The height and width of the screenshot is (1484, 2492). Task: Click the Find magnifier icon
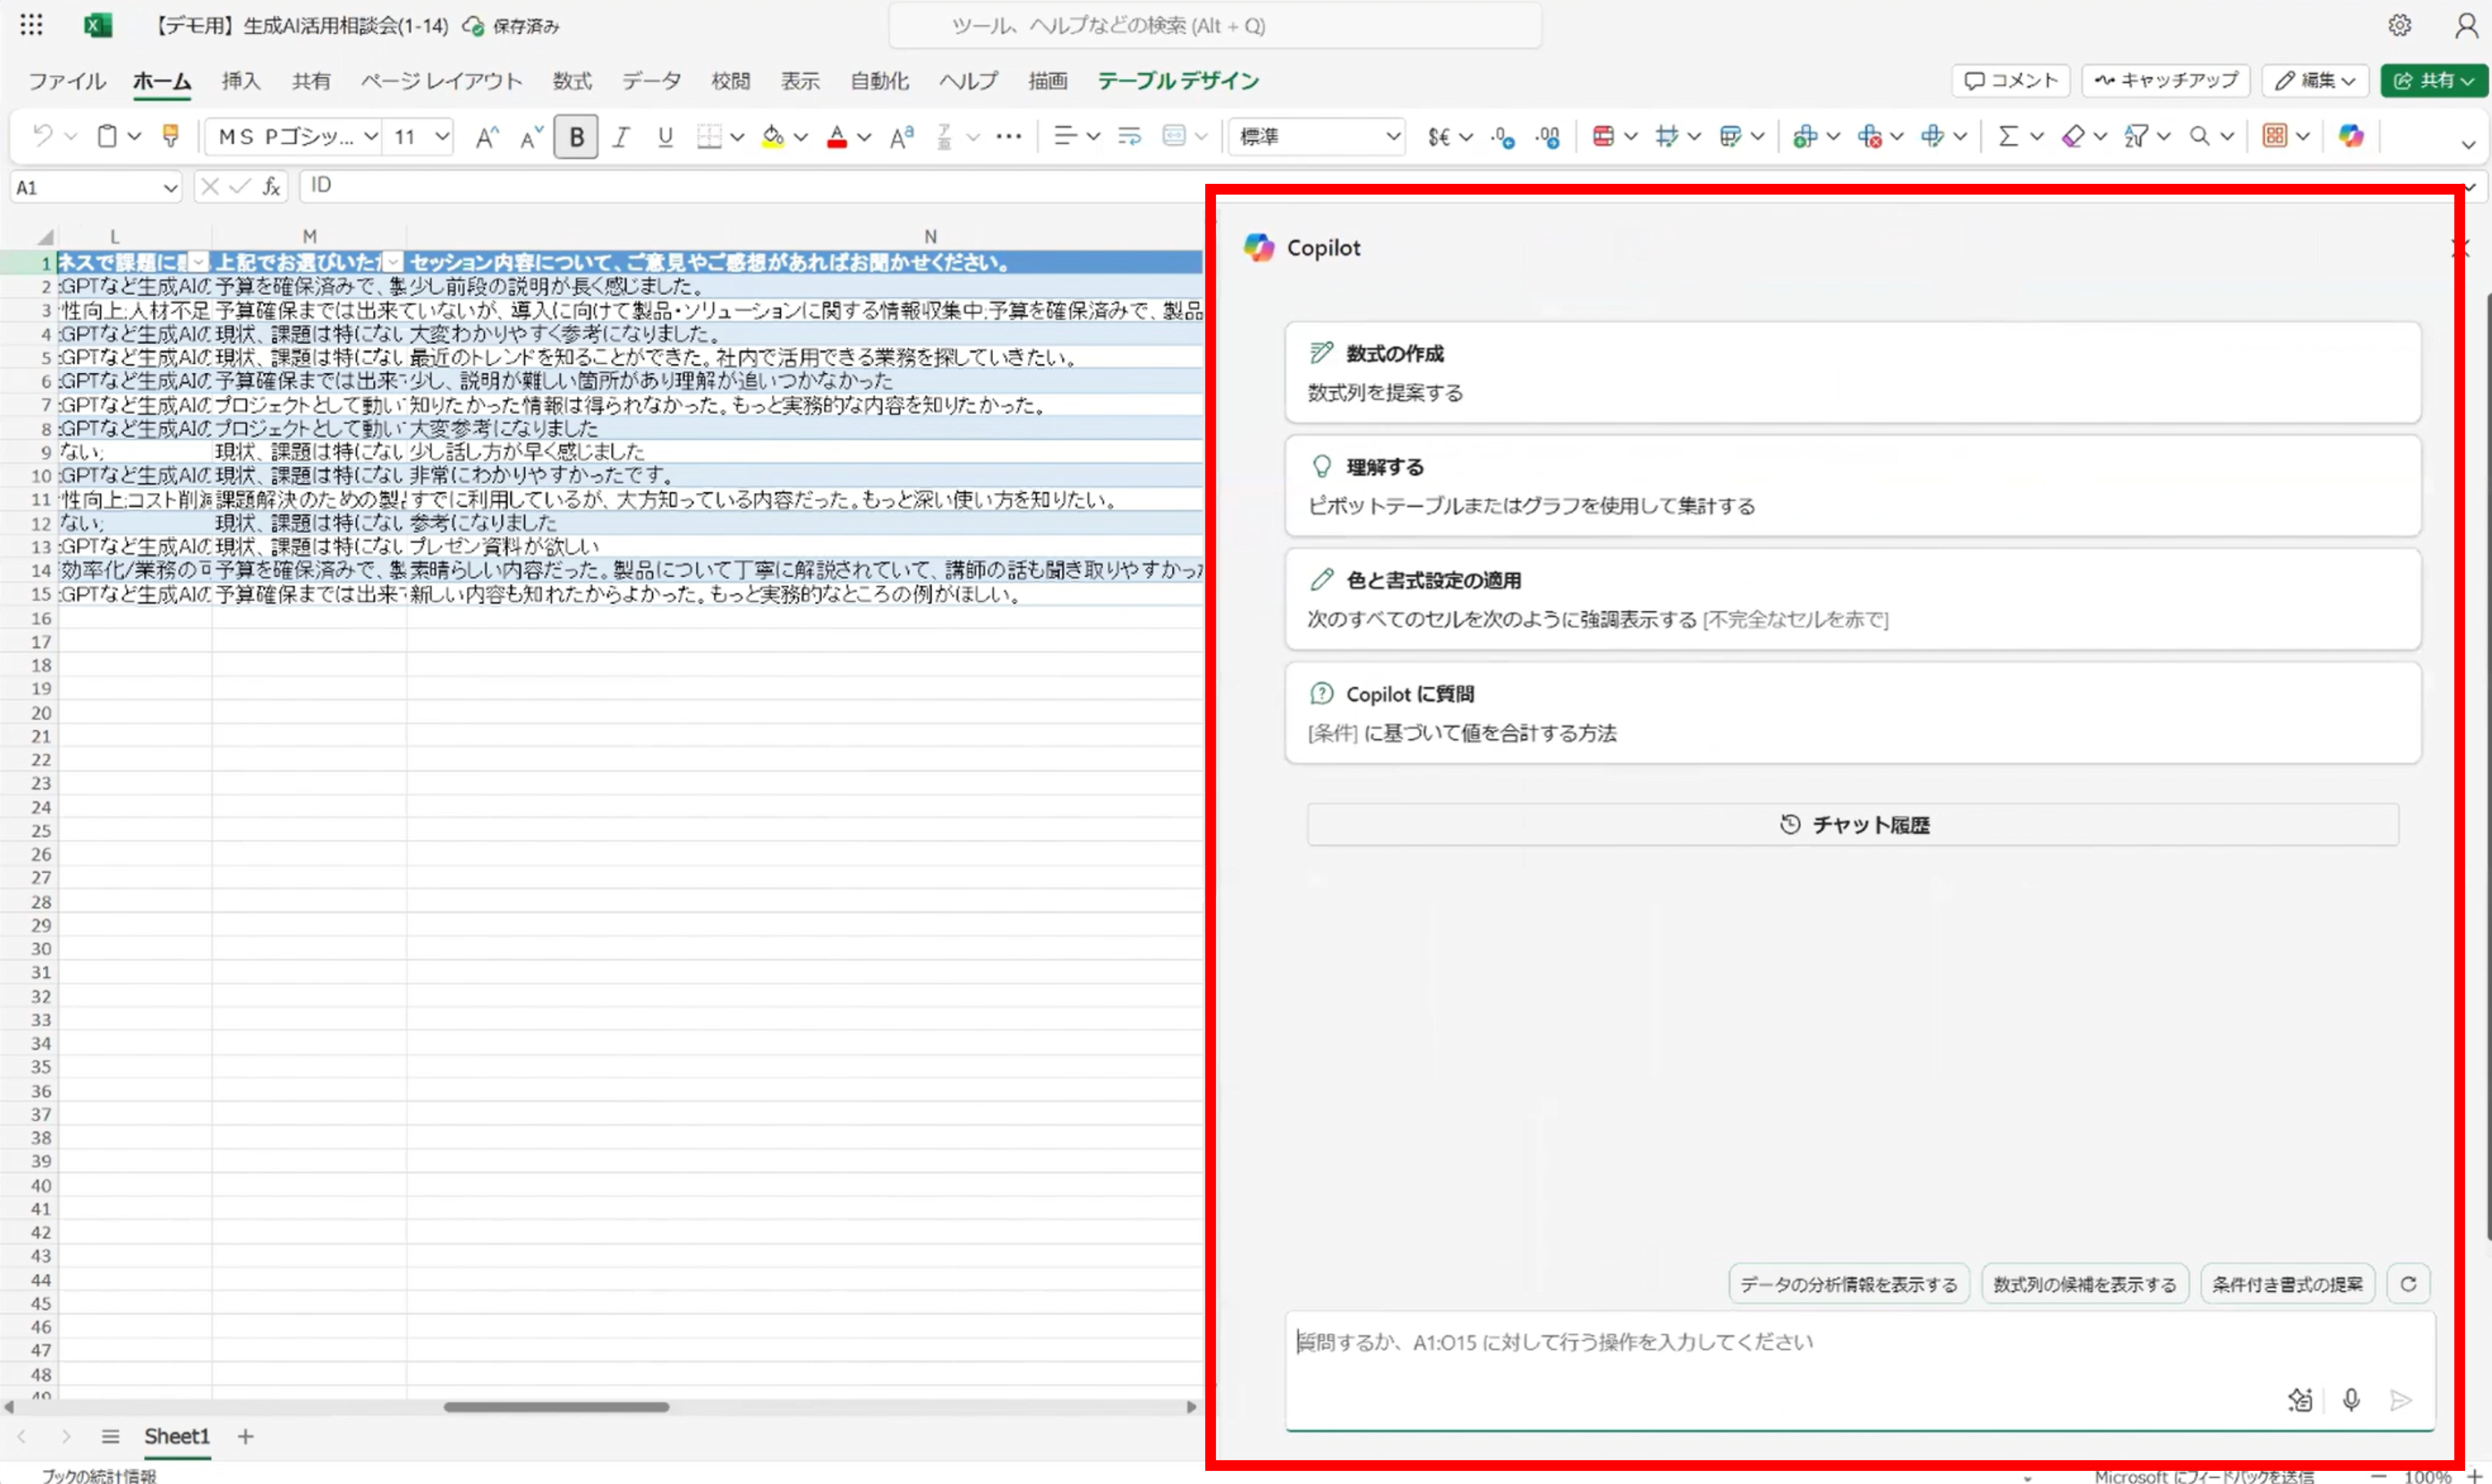[x=2199, y=136]
